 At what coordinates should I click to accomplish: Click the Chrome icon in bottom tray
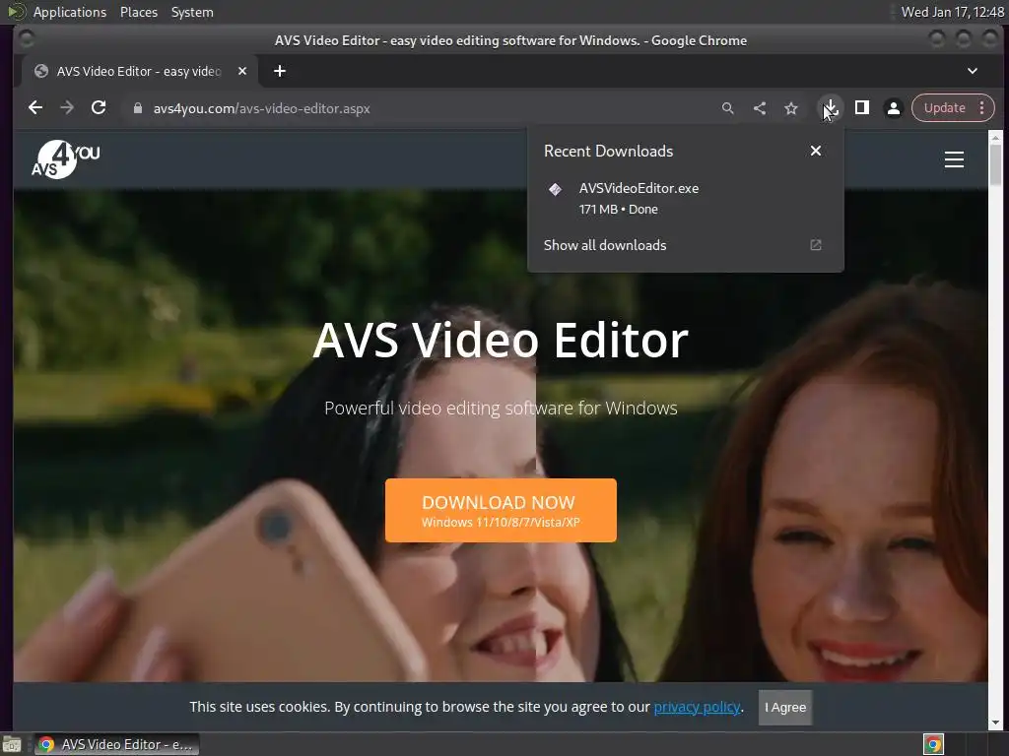[933, 744]
